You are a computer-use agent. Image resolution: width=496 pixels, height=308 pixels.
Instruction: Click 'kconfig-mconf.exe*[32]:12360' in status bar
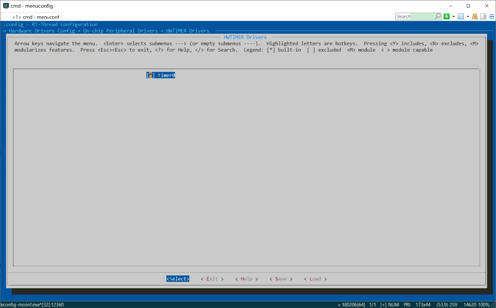[x=32, y=305]
